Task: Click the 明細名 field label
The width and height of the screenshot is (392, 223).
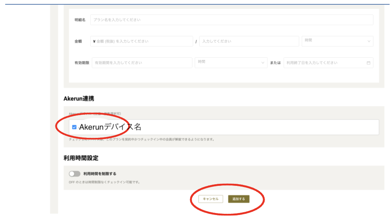Action: point(80,20)
